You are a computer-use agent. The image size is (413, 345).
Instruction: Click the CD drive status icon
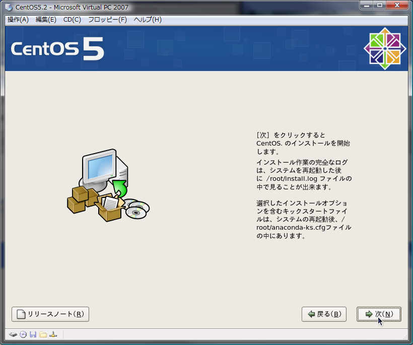tap(23, 335)
